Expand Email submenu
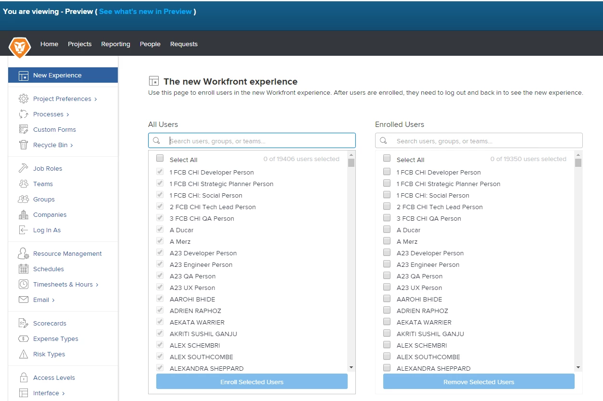Image resolution: width=603 pixels, height=401 pixels. 53,300
